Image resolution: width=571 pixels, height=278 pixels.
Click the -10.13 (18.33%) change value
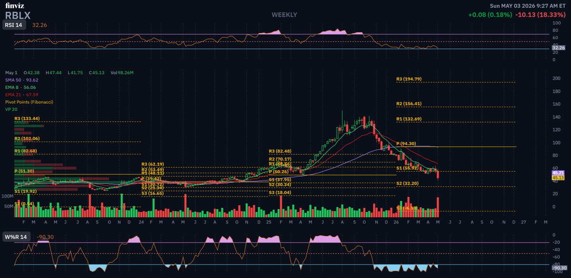click(x=540, y=15)
